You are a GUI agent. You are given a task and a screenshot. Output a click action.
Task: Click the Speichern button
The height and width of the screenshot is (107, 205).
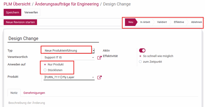click(12, 12)
